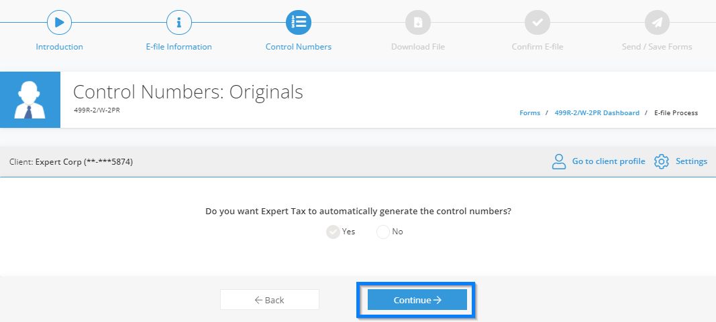Screen dimensions: 716x322
Task: Click the E-file Process breadcrumb text
Action: point(676,113)
